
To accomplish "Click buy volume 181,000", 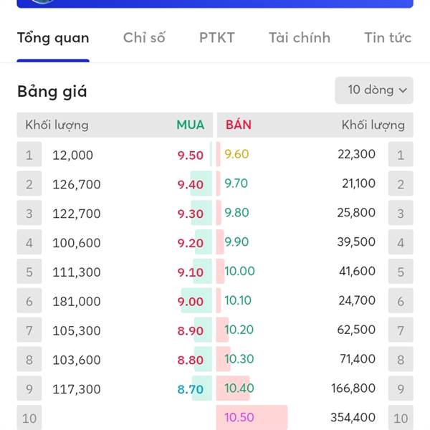I will [77, 302].
